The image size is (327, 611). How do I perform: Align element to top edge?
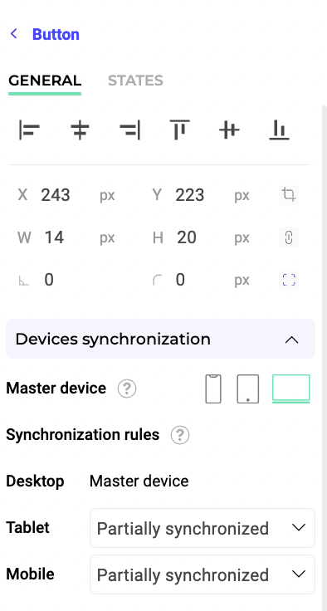pyautogui.click(x=179, y=130)
